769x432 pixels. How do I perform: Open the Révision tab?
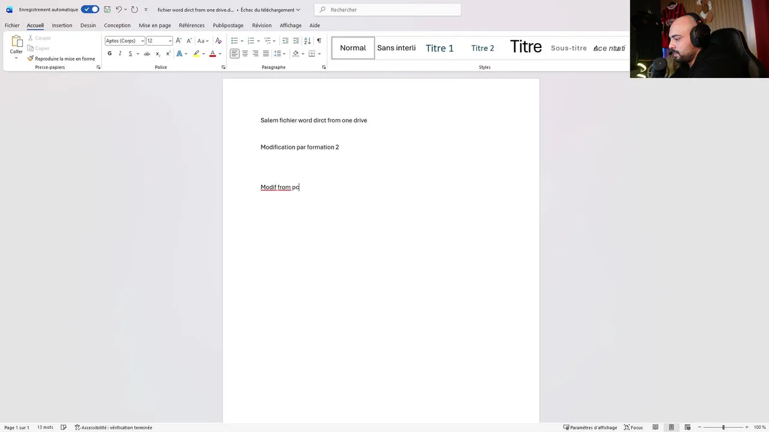(262, 25)
